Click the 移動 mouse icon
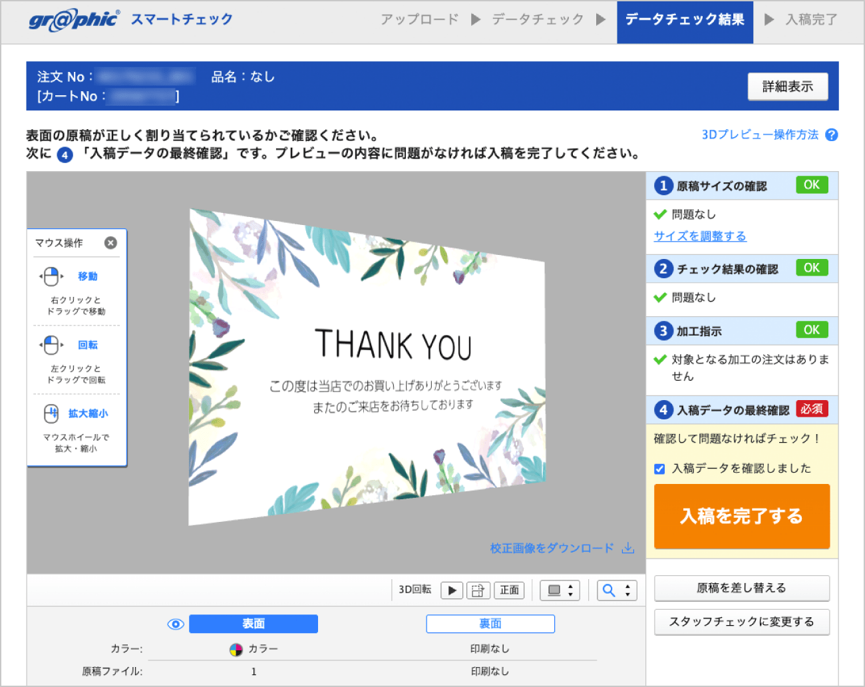The height and width of the screenshot is (687, 865). coord(51,276)
